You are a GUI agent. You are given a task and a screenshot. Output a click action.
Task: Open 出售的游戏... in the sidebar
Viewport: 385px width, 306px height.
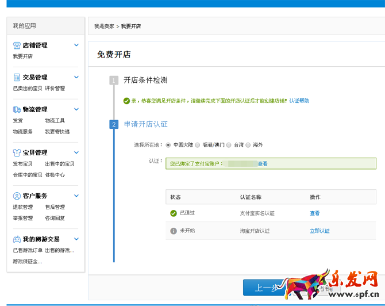(60, 250)
